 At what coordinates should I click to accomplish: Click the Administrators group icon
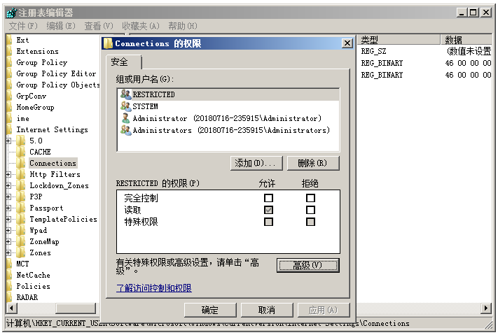pyautogui.click(x=125, y=130)
